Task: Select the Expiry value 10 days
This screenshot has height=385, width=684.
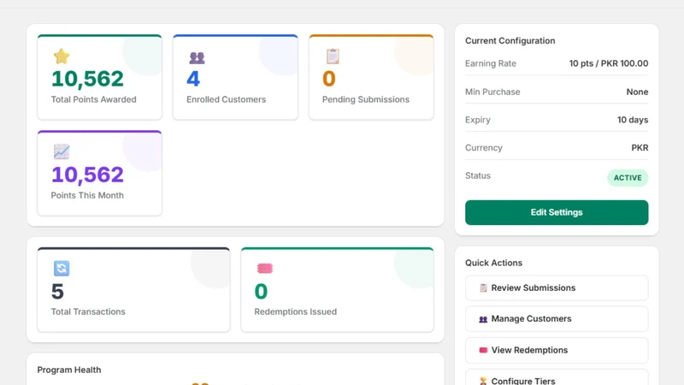Action: point(633,120)
